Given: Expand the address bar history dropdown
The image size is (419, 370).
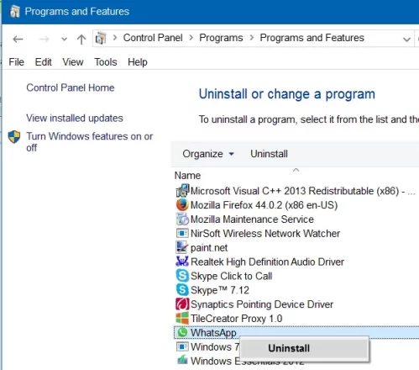Looking at the screenshot, I should pyautogui.click(x=406, y=40).
